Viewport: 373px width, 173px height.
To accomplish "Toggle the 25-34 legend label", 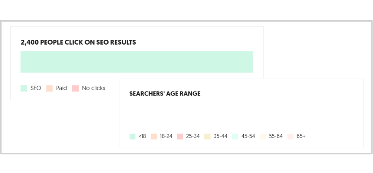I will tap(193, 136).
